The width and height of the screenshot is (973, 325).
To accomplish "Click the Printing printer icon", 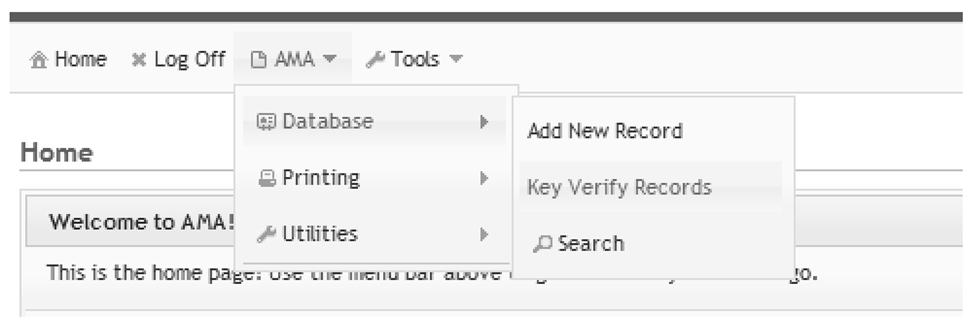I will click(x=266, y=179).
